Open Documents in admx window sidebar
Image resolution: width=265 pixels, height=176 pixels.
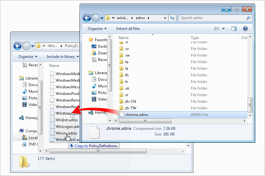tap(99, 79)
